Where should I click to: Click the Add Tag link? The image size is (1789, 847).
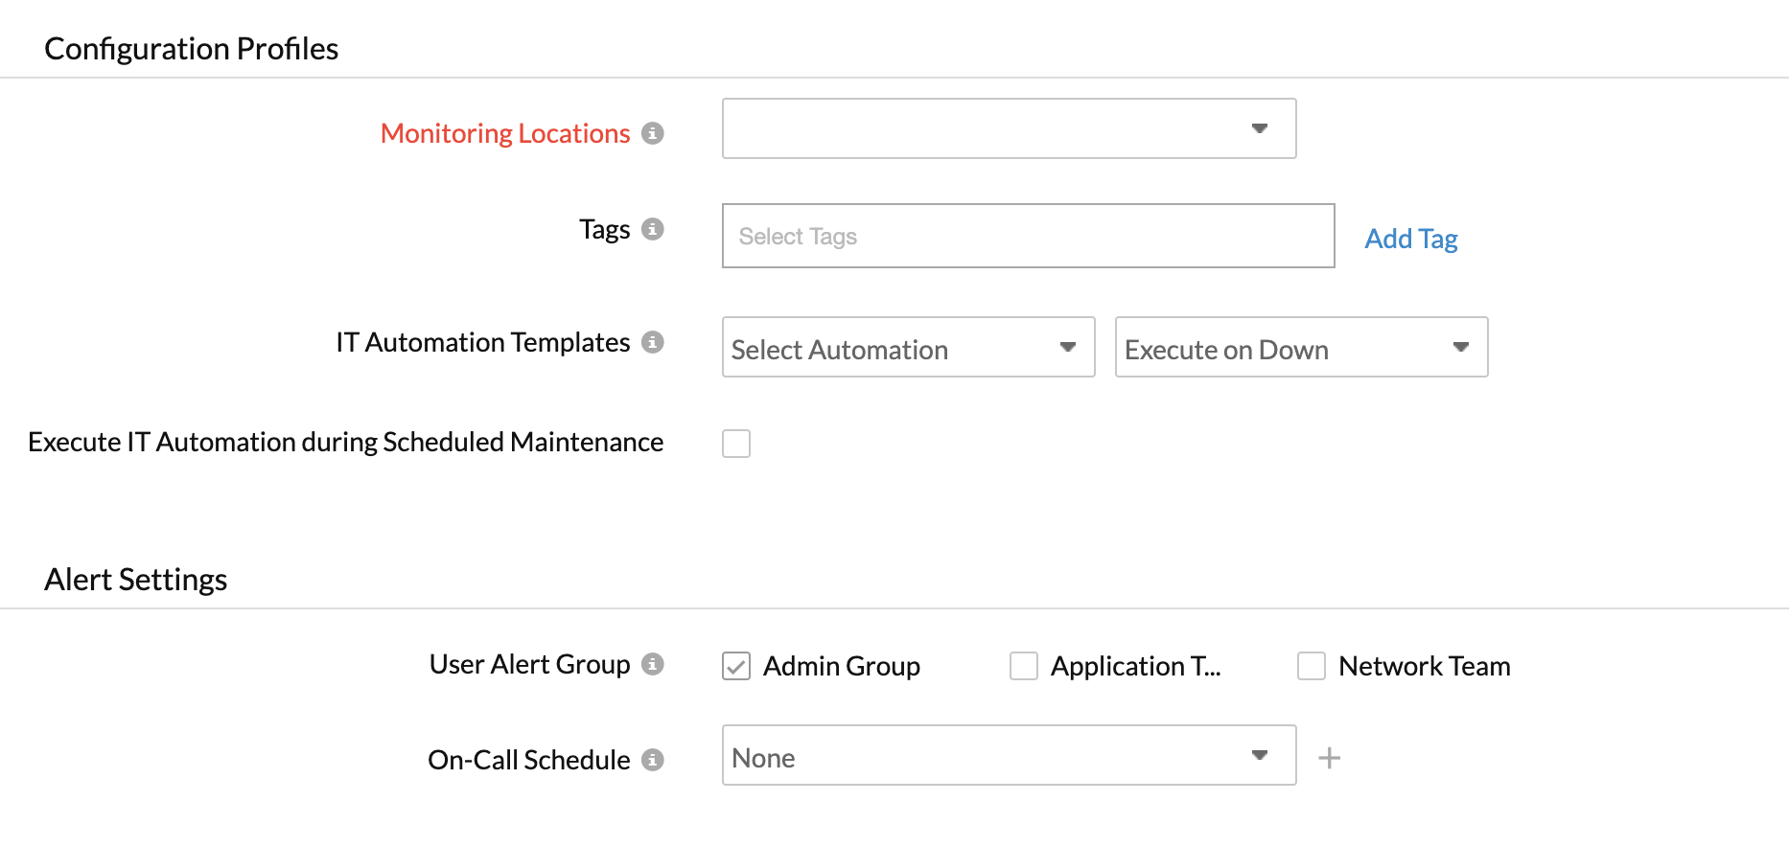tap(1410, 239)
